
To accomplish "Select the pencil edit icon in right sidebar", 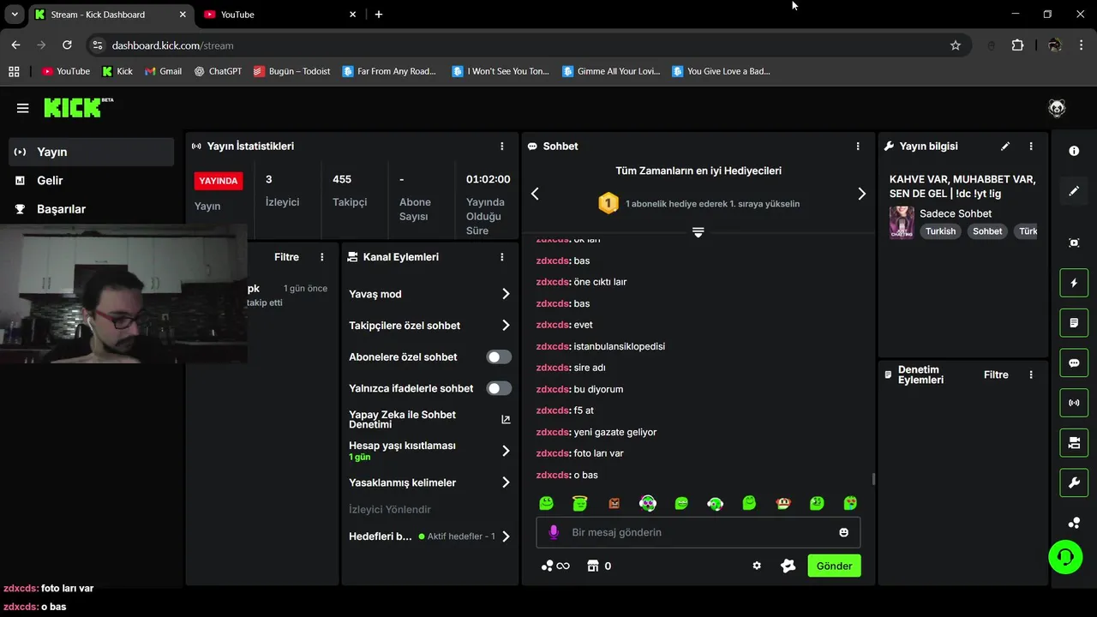I will (x=1074, y=191).
